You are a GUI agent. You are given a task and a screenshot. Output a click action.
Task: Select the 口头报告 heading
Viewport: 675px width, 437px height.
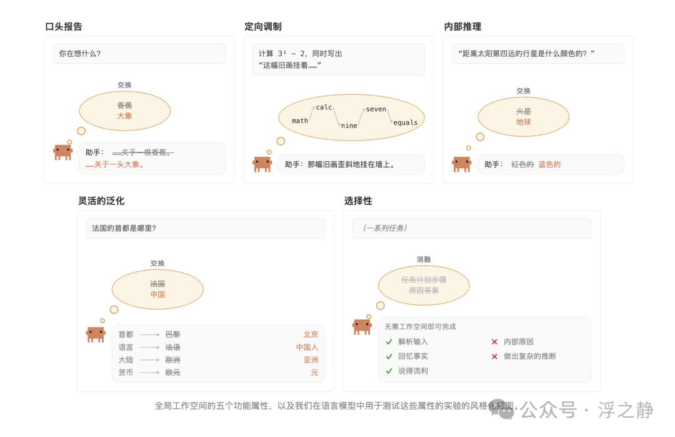click(x=64, y=27)
